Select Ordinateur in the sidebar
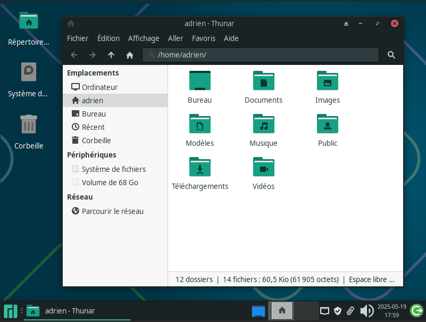Image resolution: width=426 pixels, height=322 pixels. [115, 87]
